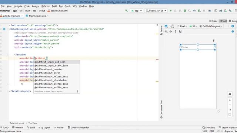Image resolution: width=237 pixels, height=133 pixels.
Task: Open the Terminal tool window
Action: pos(18,127)
